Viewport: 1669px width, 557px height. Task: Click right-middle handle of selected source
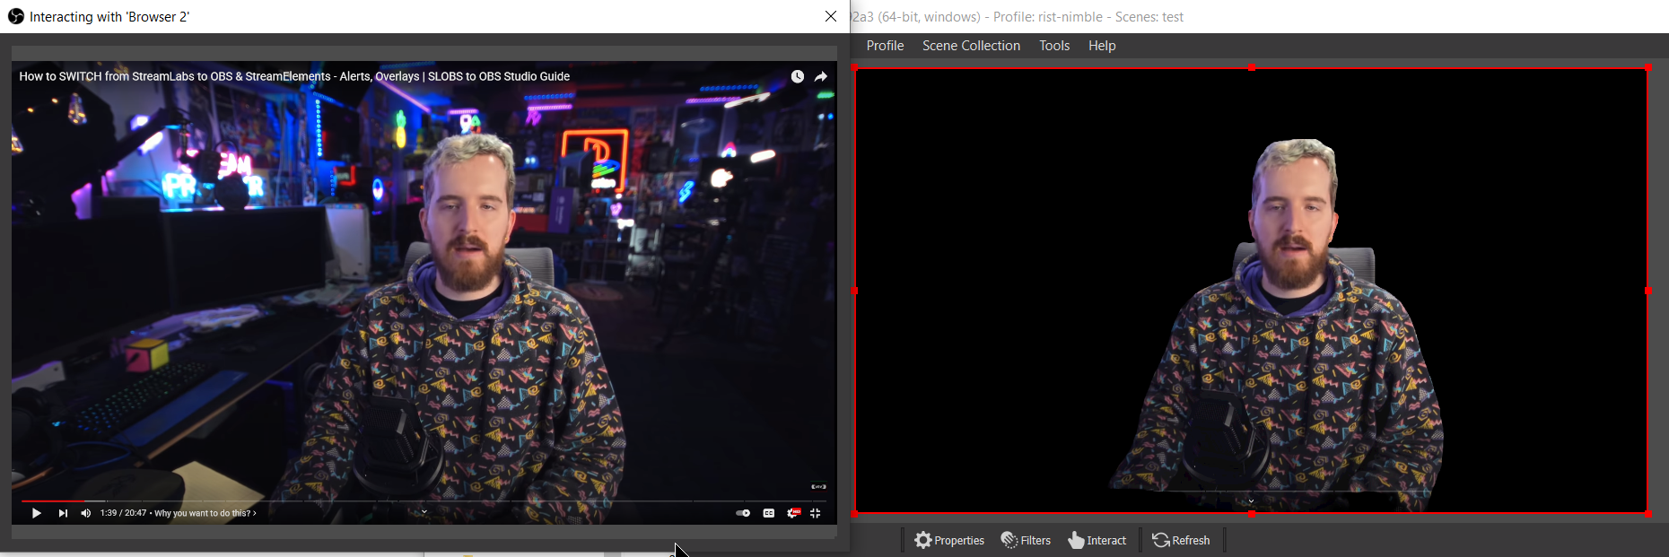pyautogui.click(x=1648, y=291)
